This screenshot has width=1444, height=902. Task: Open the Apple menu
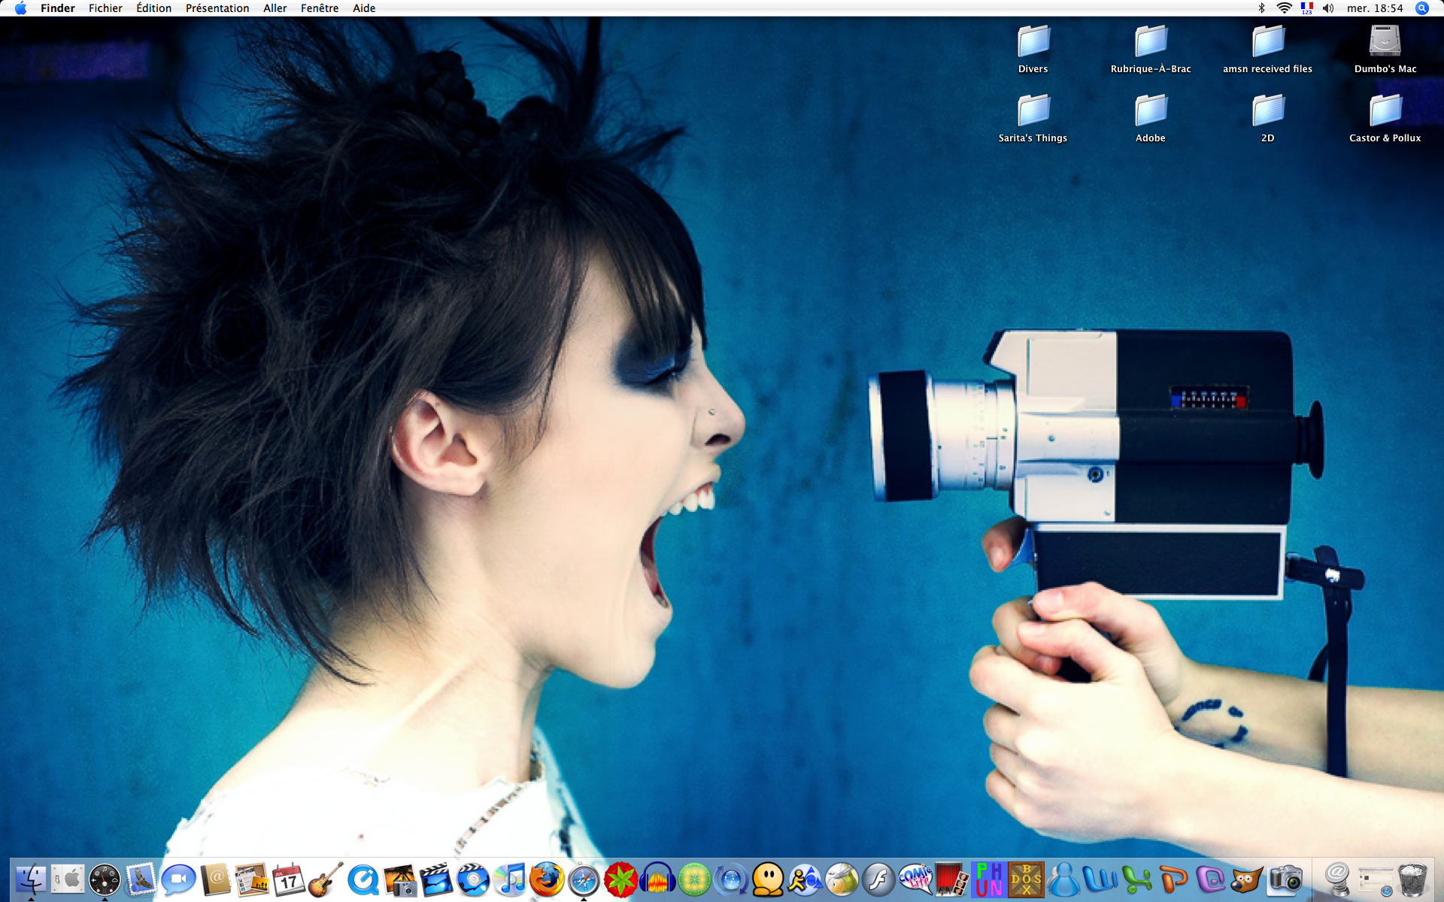(x=20, y=8)
